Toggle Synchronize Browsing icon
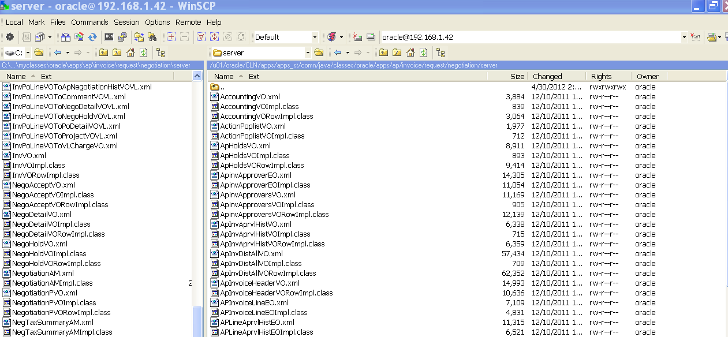Screen dimensions: 728x337 139,37
